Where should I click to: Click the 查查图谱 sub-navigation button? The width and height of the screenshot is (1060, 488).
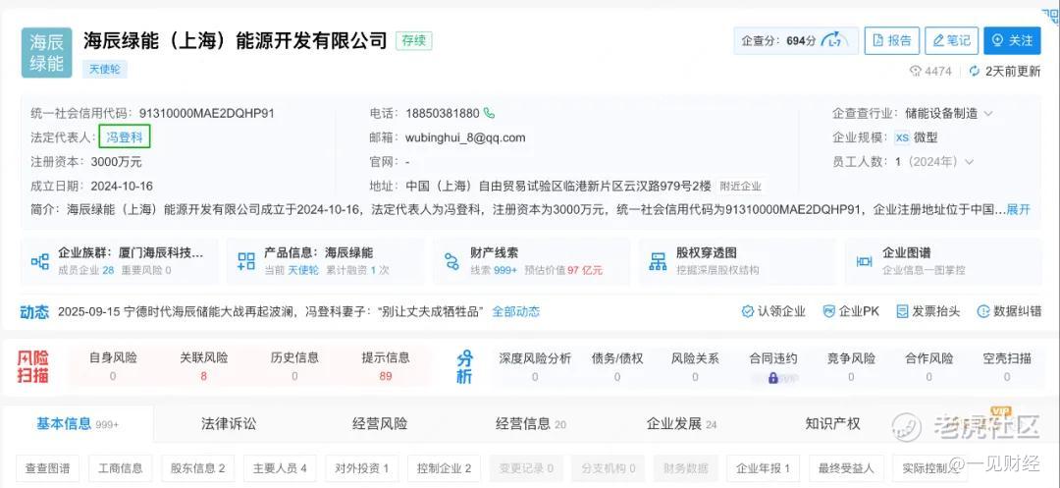click(47, 467)
